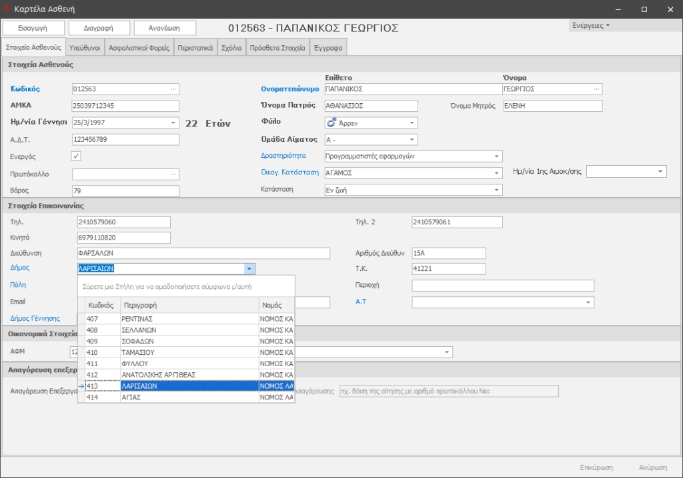Viewport: 683px width, 478px height.
Task: Open the Ημ/νία Γέννησης date dropdown
Action: (173, 122)
